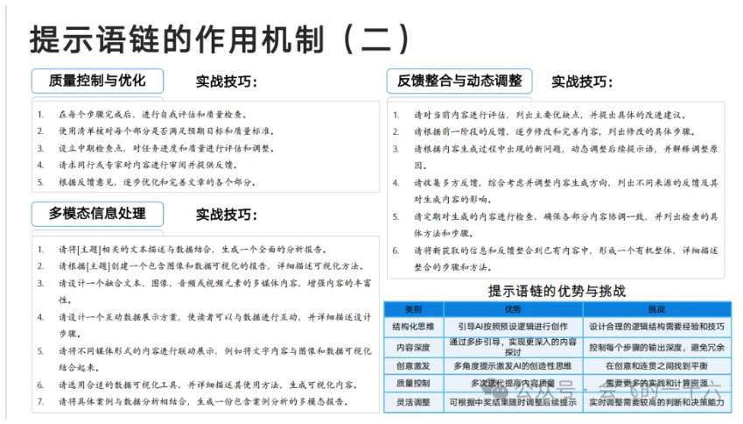Click the line starting '请选用合适的数据可视化工具'

click(x=208, y=385)
